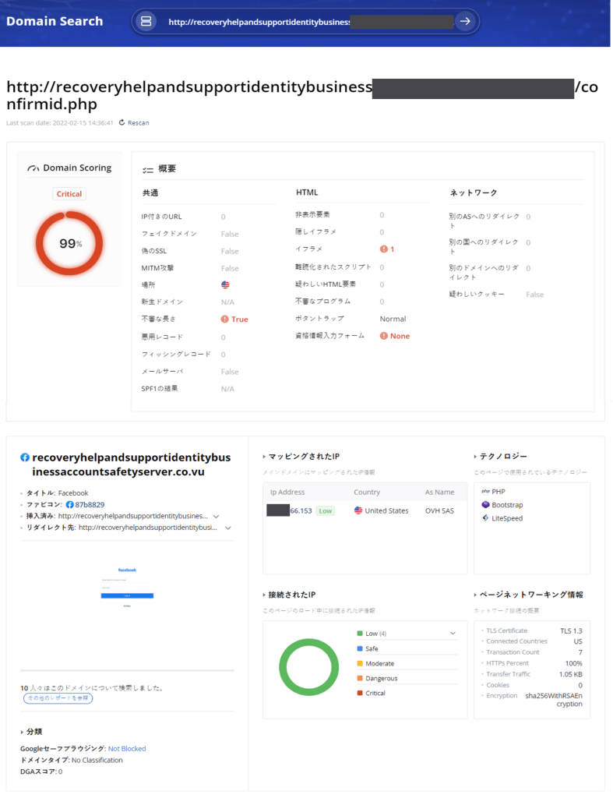Click the OVH SAS cell

[x=439, y=510]
